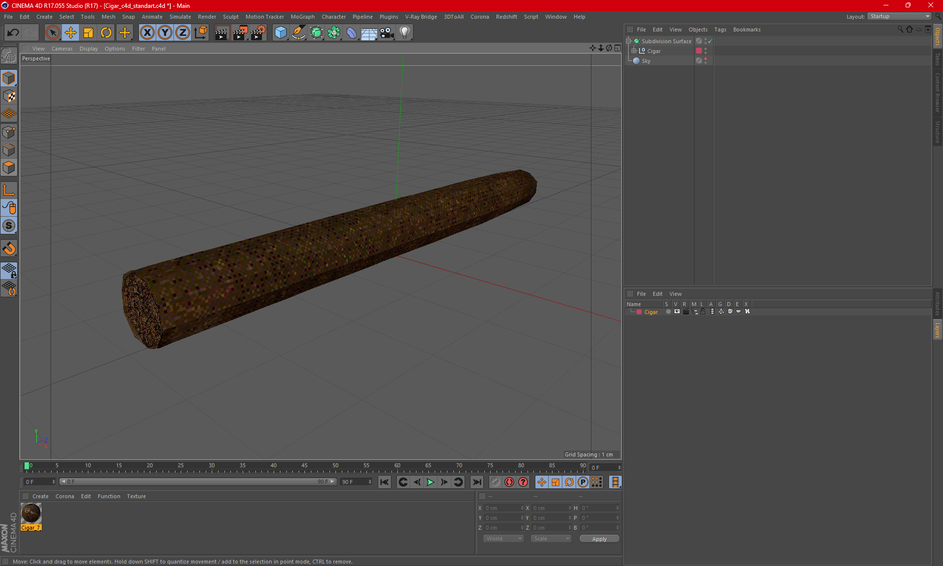This screenshot has height=566, width=943.
Task: Click Render to Picture Viewer icon
Action: [240, 33]
